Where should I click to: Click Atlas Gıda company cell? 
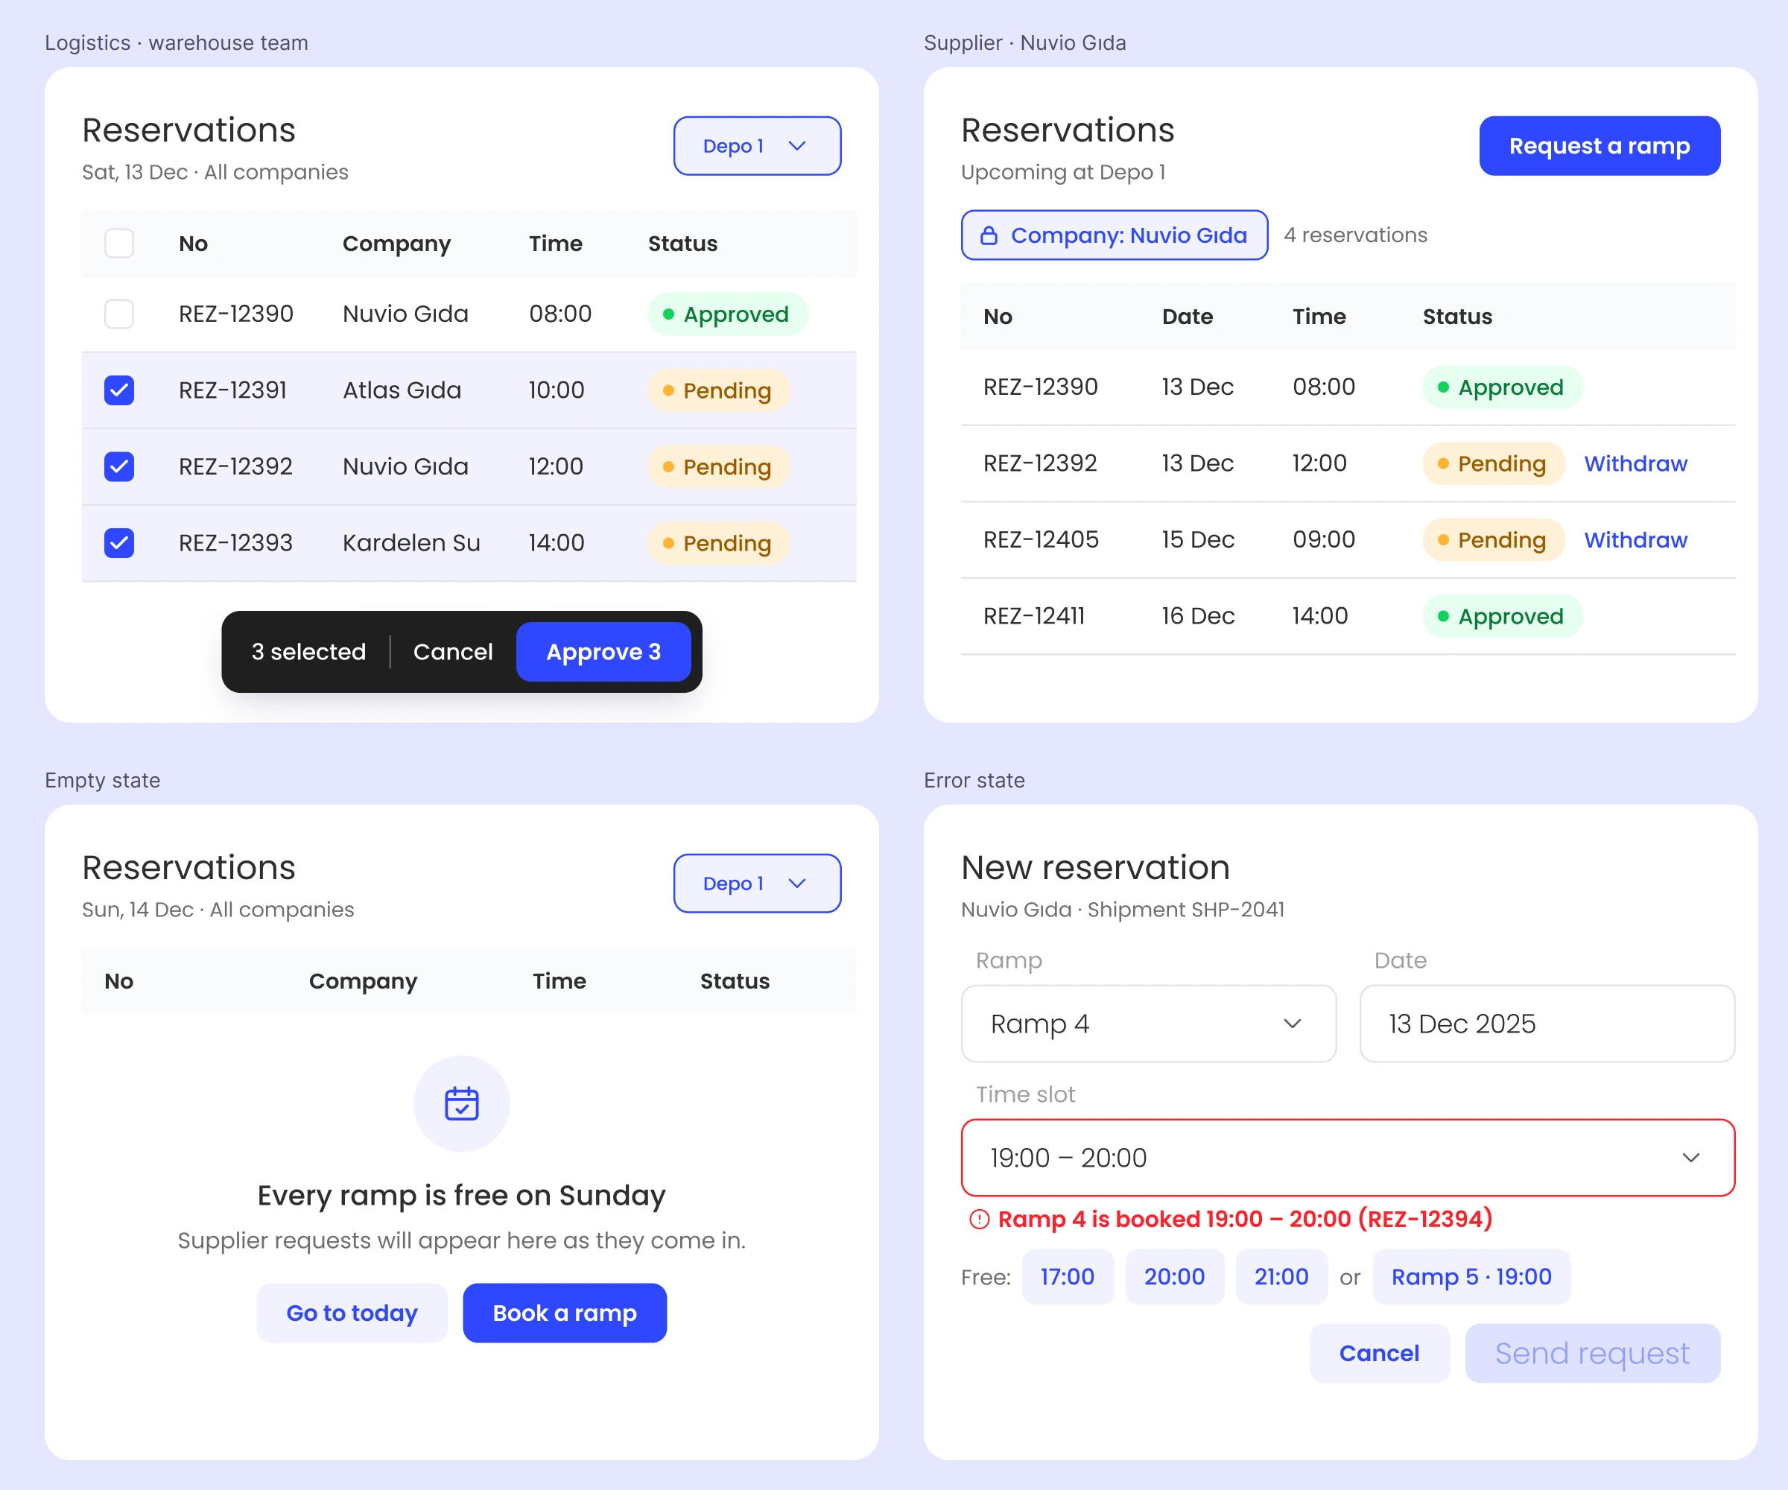click(402, 390)
